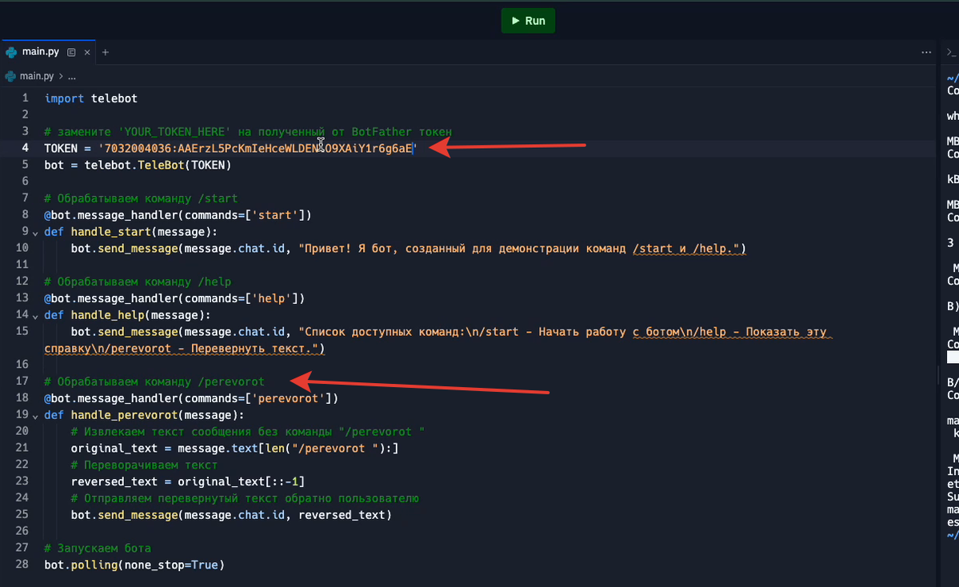The image size is (959, 587).
Task: Close the main.py tab
Action: coord(87,52)
